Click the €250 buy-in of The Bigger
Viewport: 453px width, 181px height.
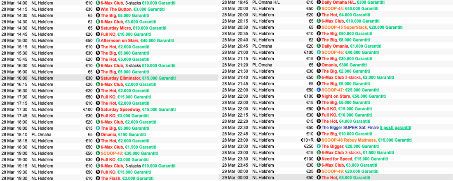309,147
